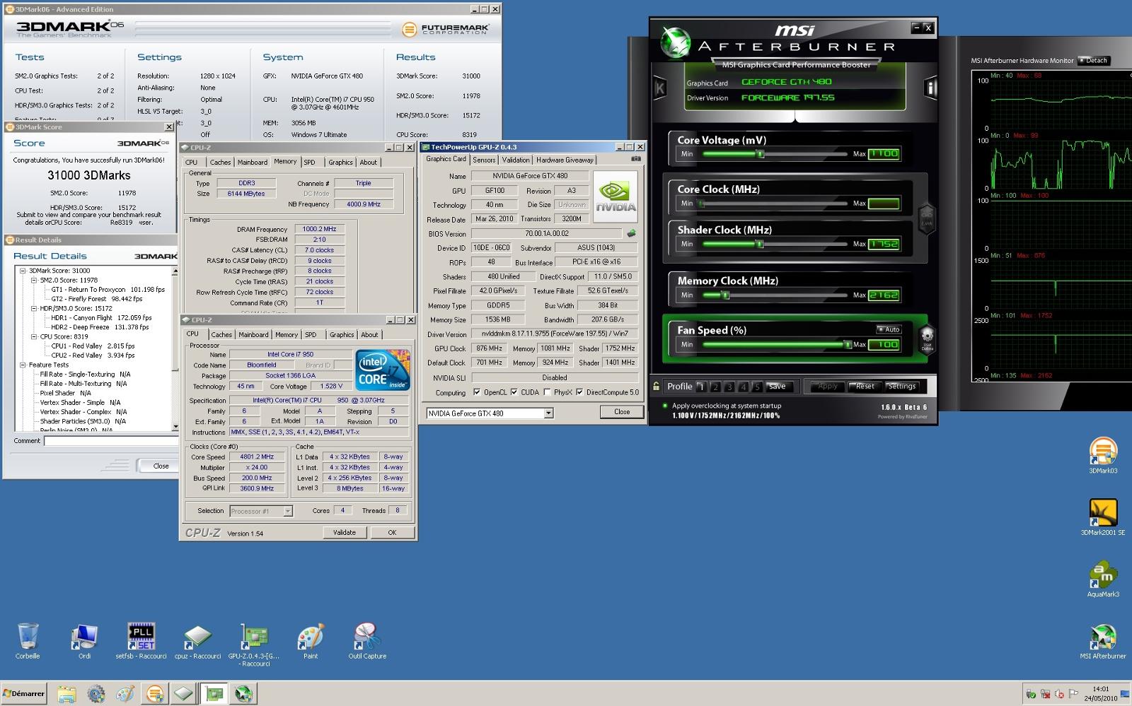Toggle the OpenCL checkbox in GPU-Z
Image resolution: width=1132 pixels, height=706 pixels.
[x=477, y=392]
